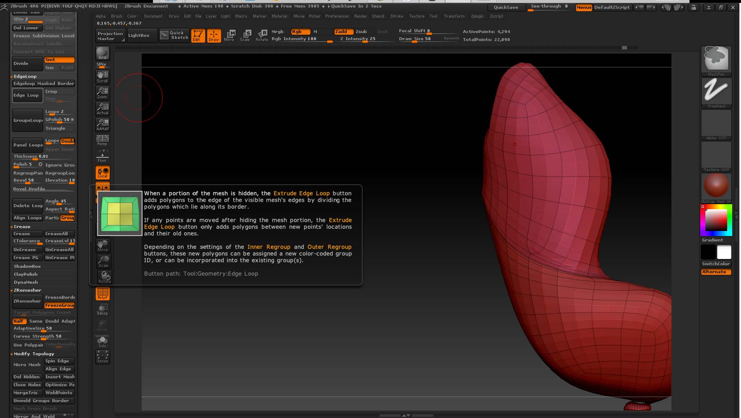Toggle the Smt smoothing option
Viewport: 741px width, 418px height.
[x=59, y=60]
